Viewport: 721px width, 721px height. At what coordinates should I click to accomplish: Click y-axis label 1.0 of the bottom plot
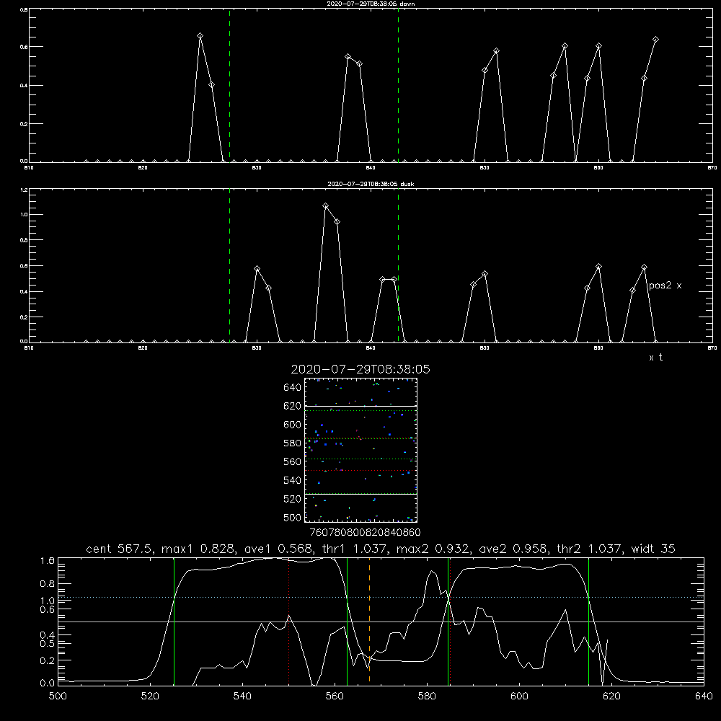48,601
